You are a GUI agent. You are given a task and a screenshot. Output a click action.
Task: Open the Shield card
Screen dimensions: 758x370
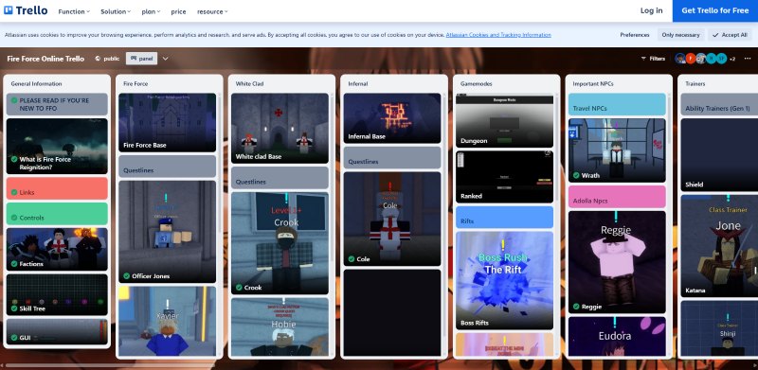(x=719, y=155)
